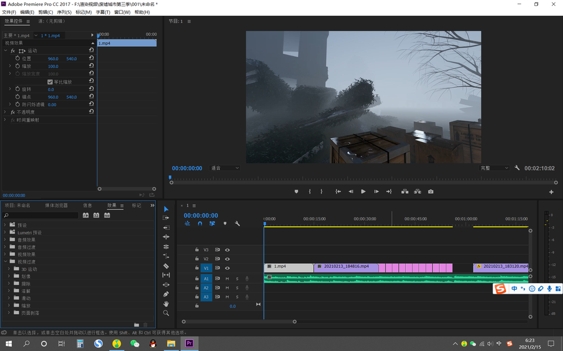The height and width of the screenshot is (351, 563).
Task: Click the effects search field
Action: tap(40, 215)
